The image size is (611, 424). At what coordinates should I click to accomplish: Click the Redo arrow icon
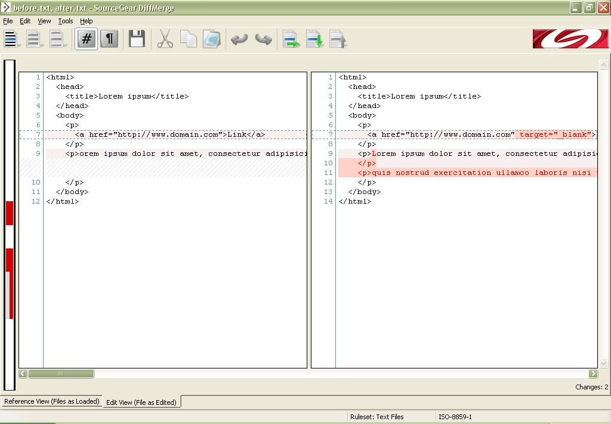263,39
